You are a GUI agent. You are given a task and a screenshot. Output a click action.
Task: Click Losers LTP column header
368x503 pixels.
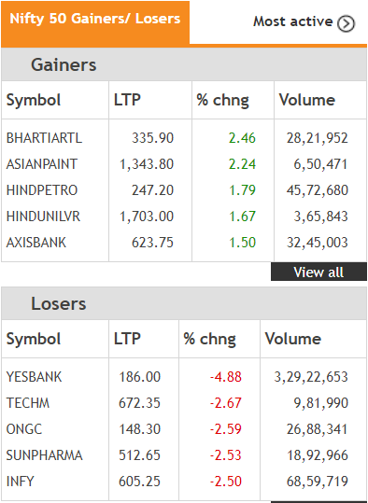[x=127, y=339]
